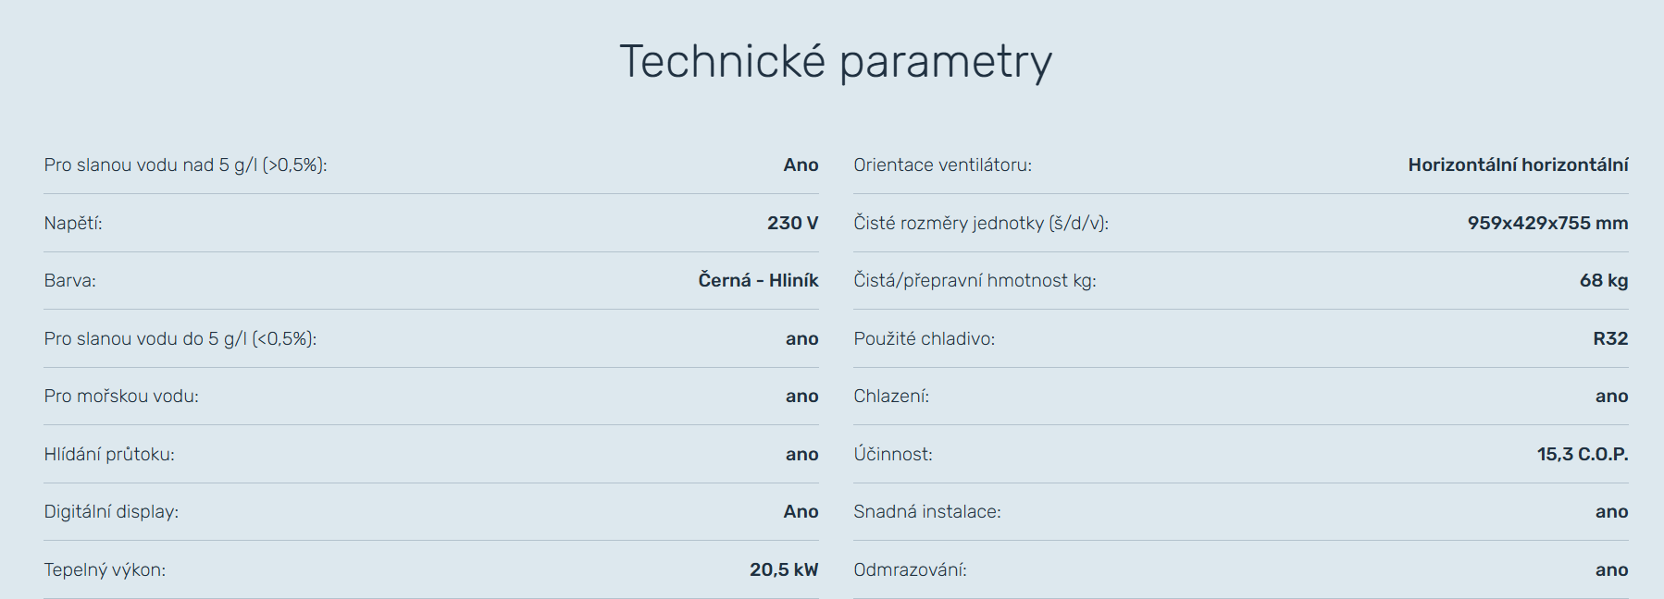Click the Použité chladivo label

pyautogui.click(x=924, y=339)
